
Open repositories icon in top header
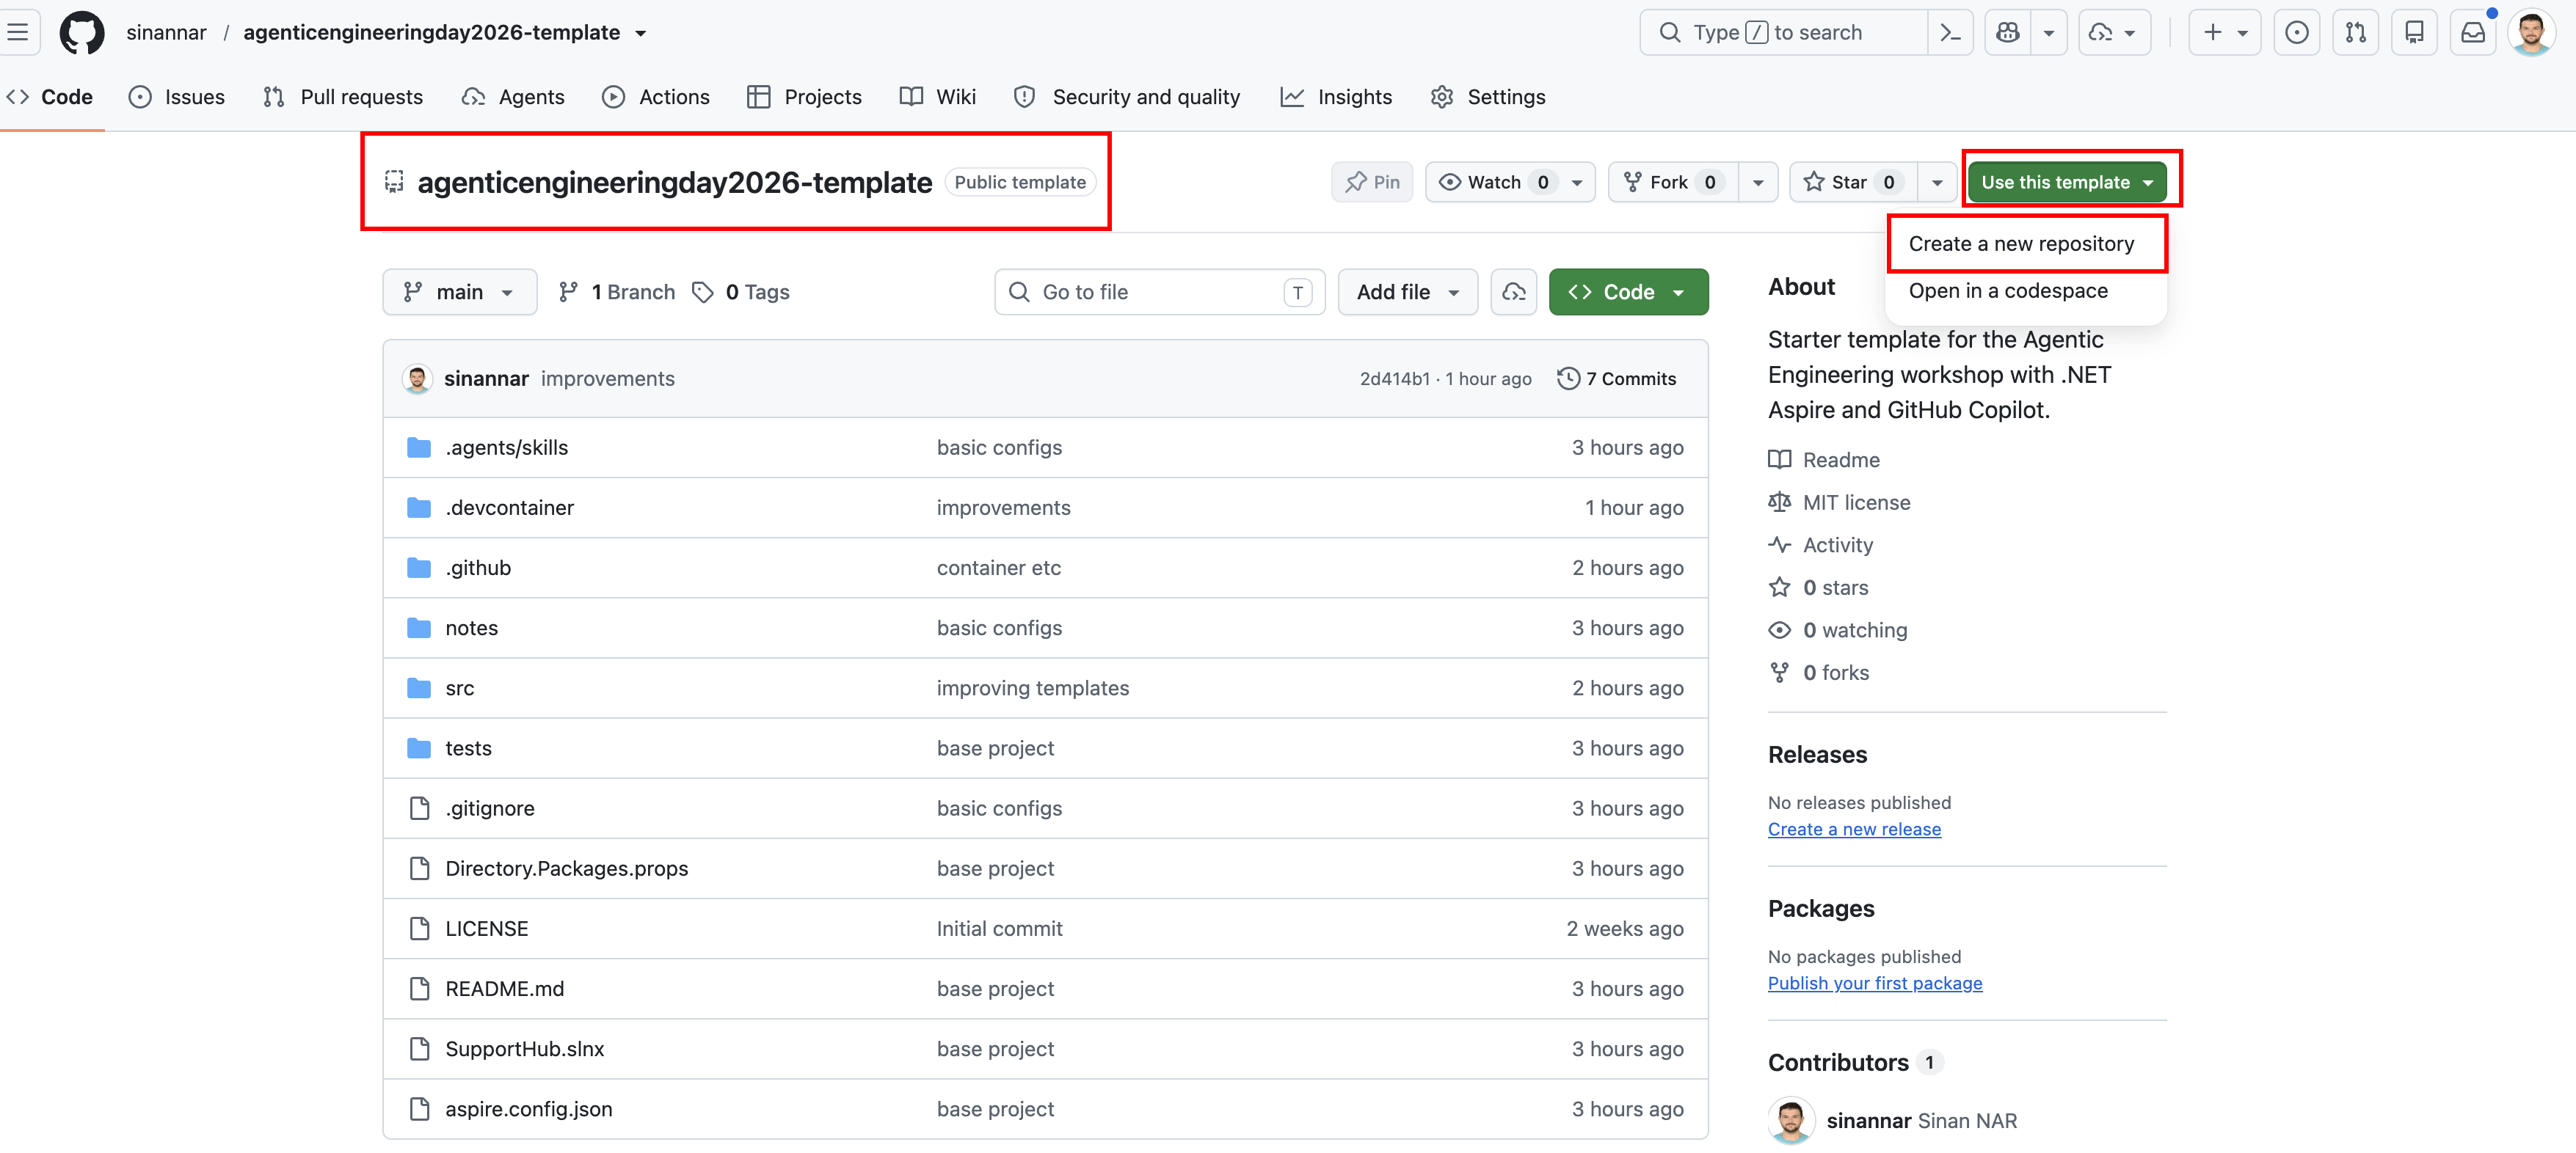pyautogui.click(x=2414, y=32)
